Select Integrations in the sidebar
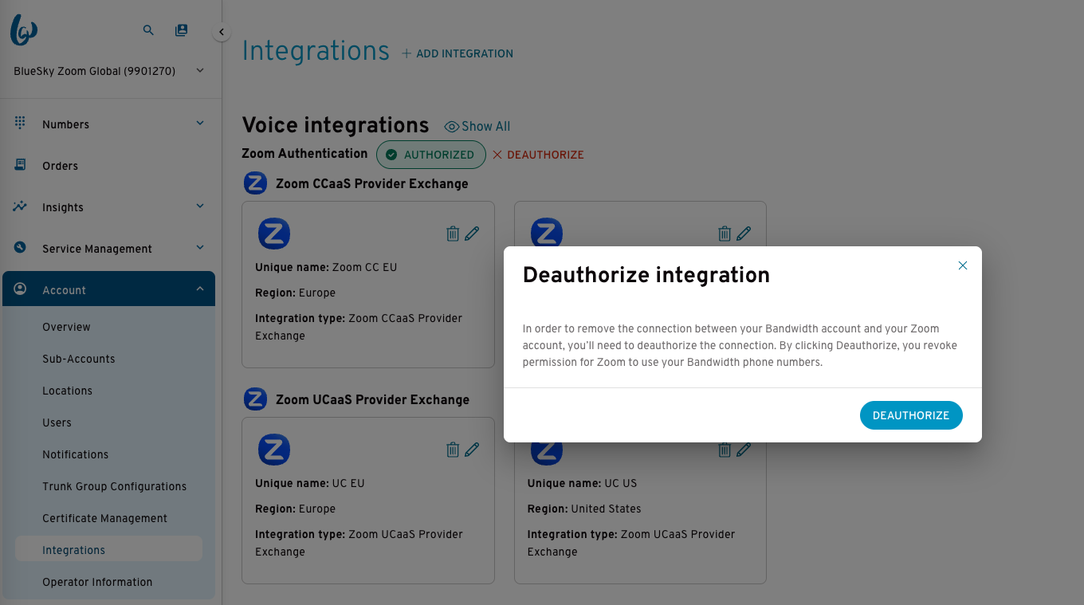Image resolution: width=1084 pixels, height=605 pixels. 108,549
